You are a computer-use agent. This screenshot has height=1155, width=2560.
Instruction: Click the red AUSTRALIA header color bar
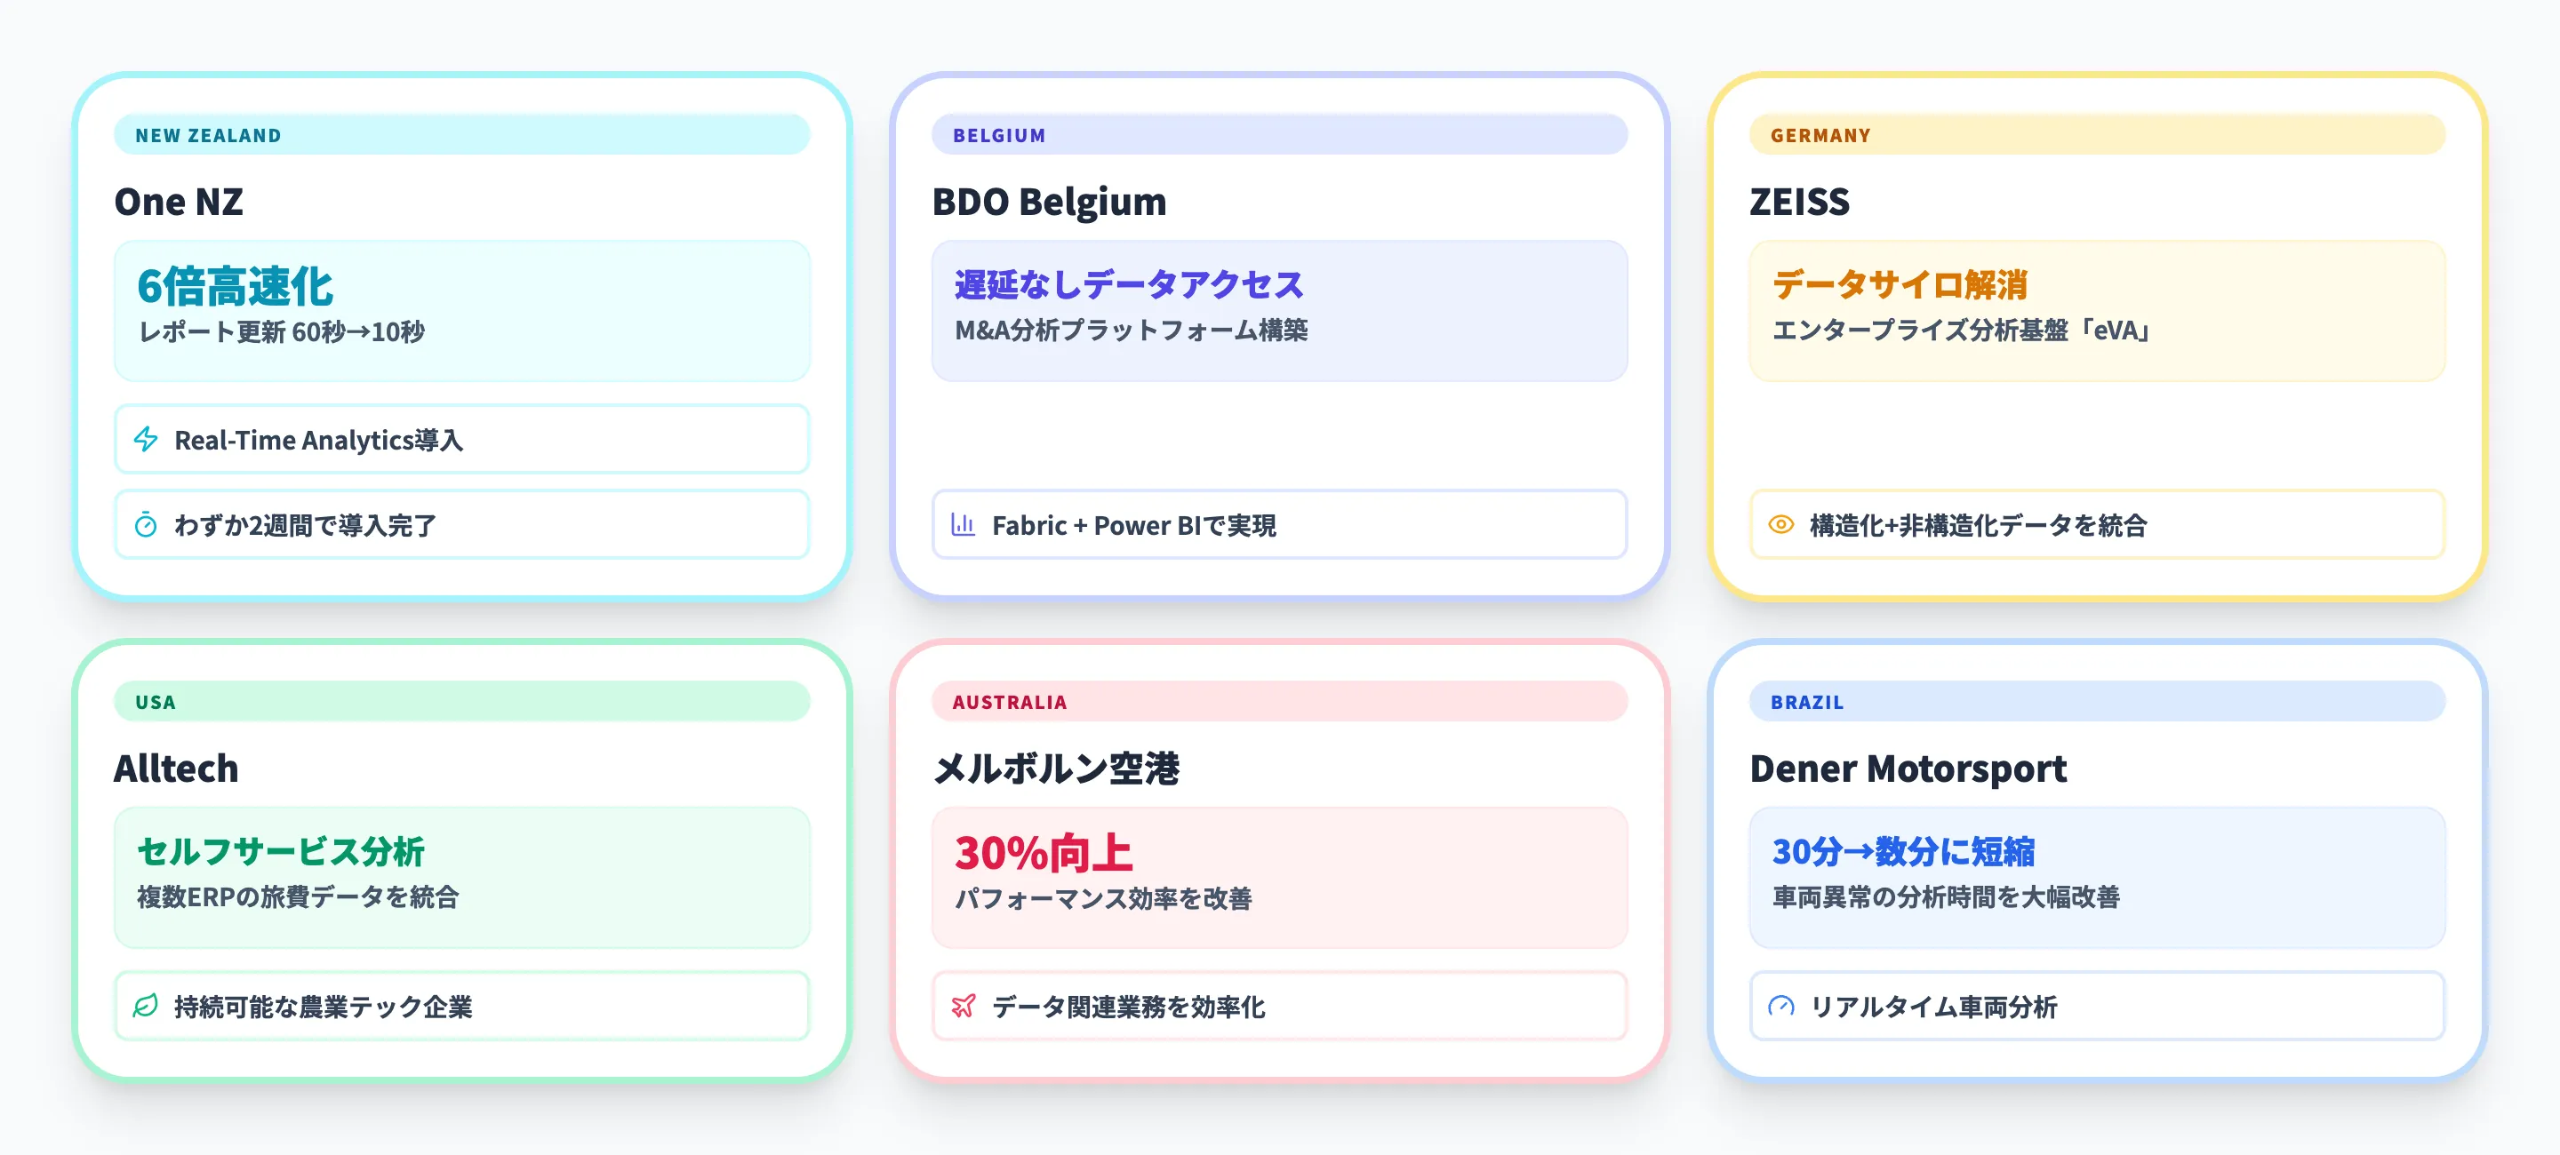(x=1279, y=702)
